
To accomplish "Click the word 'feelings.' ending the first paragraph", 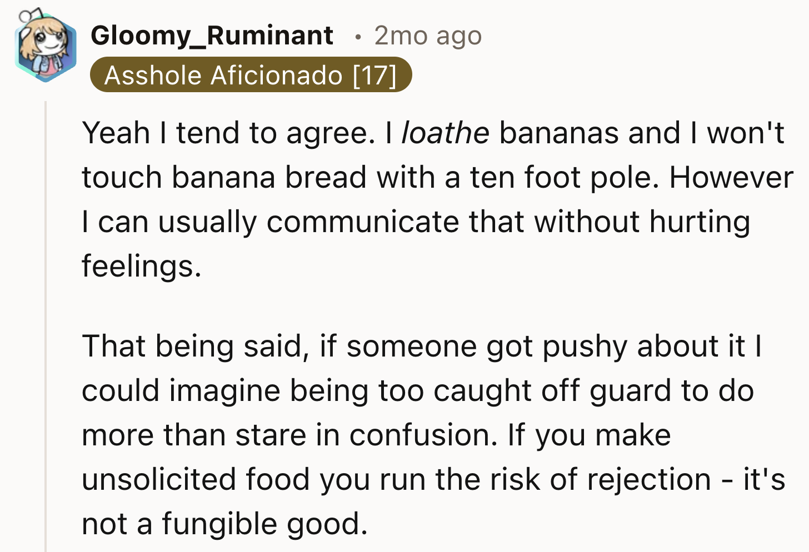I will pos(141,266).
